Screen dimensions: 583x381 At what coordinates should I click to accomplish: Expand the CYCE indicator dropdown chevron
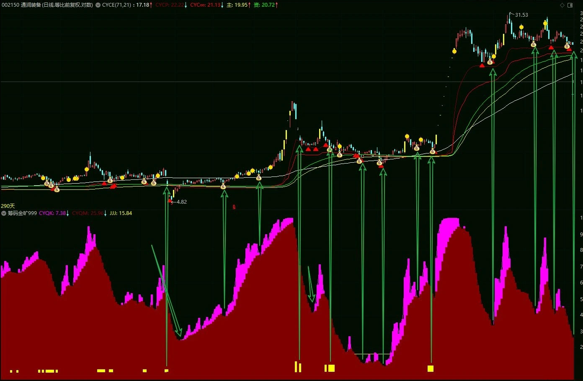[x=98, y=5]
